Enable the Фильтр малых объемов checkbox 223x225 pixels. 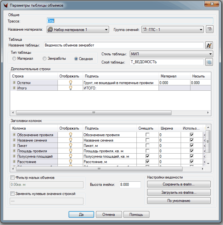(13, 178)
